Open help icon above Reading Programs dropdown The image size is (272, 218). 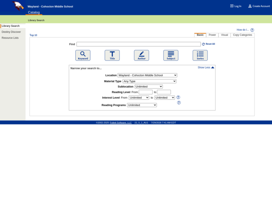[x=179, y=103]
